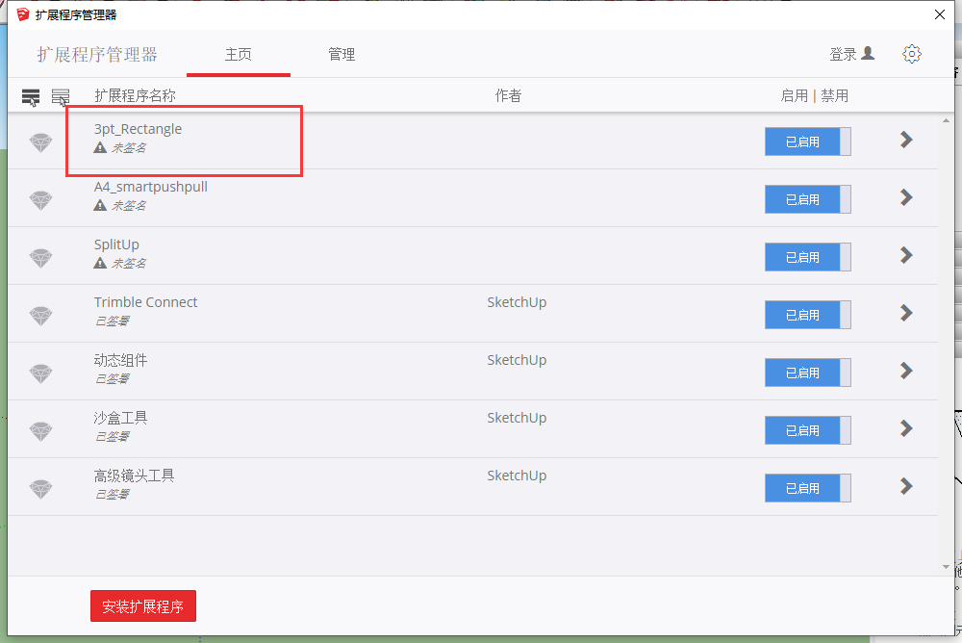The height and width of the screenshot is (643, 962).
Task: Sort by 扩展程序名称 column header
Action: tap(135, 96)
